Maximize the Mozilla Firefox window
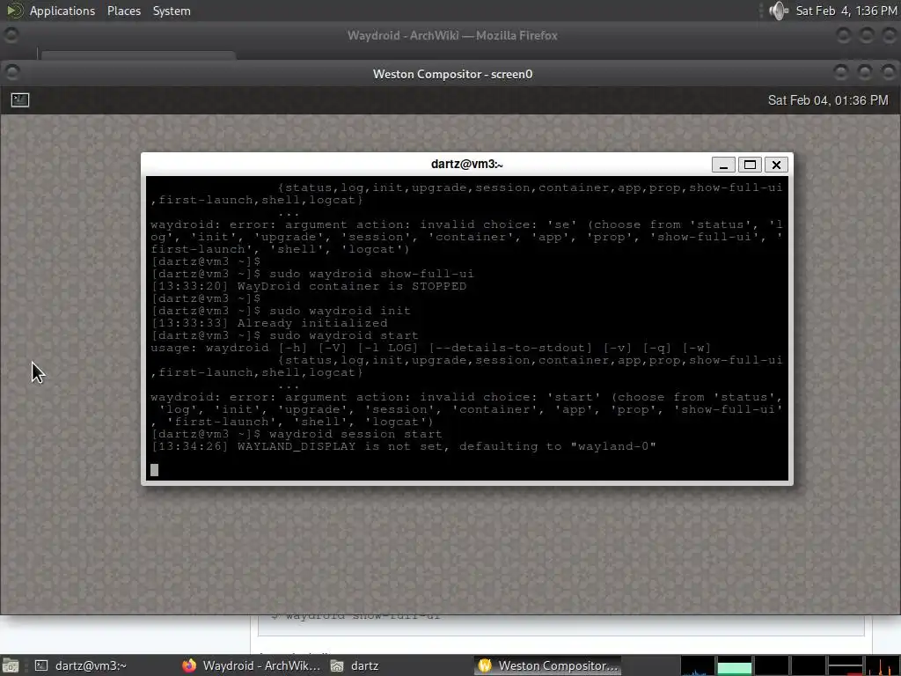 click(x=867, y=35)
